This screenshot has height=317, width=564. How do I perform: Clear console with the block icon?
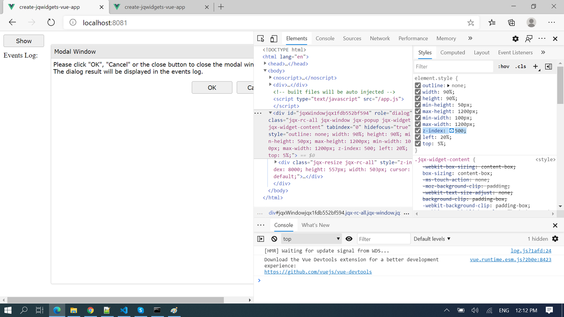274,239
